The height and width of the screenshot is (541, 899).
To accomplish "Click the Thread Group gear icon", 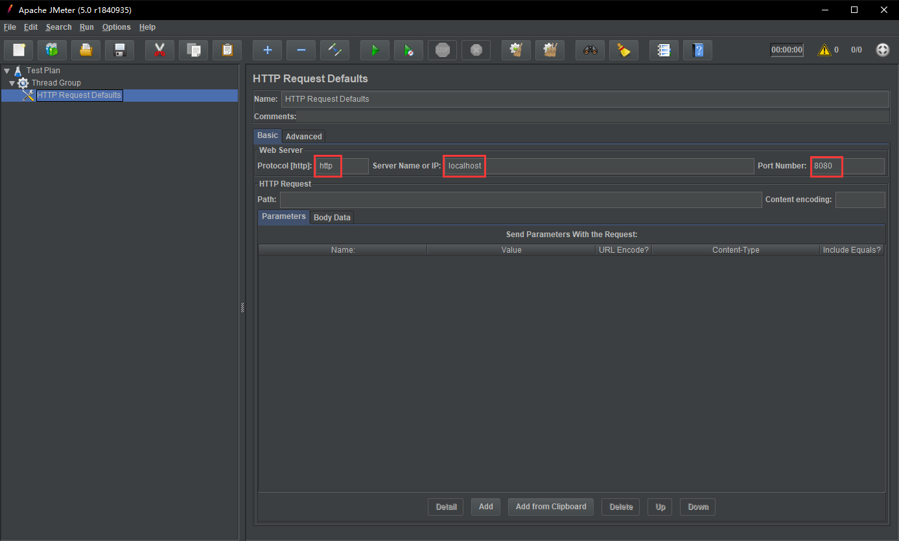I will (23, 83).
